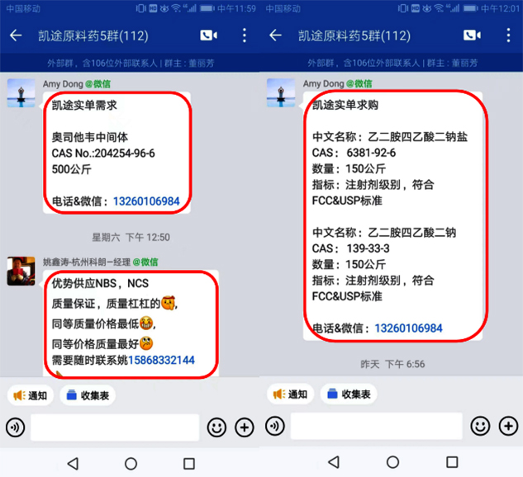The image size is (523, 477).
Task: Focus the message input field in right chat
Action: tap(377, 426)
